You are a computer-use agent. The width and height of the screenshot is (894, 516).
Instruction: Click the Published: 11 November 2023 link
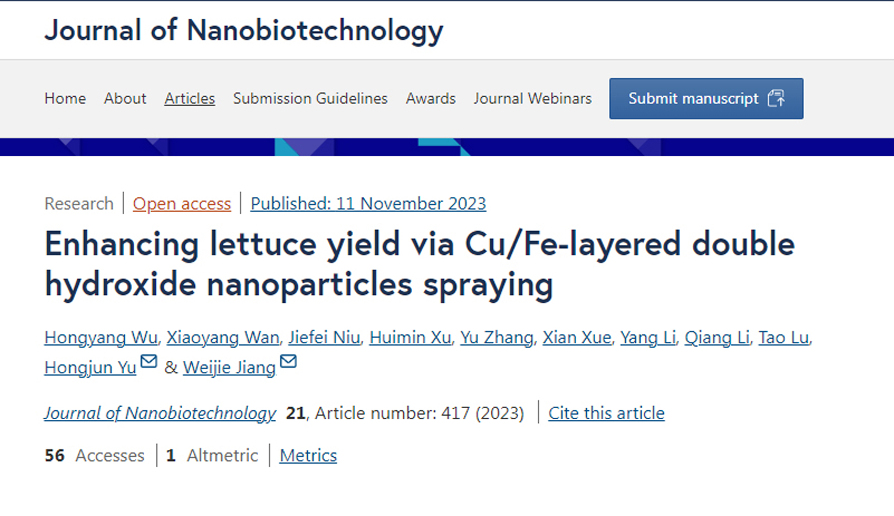pyautogui.click(x=368, y=204)
